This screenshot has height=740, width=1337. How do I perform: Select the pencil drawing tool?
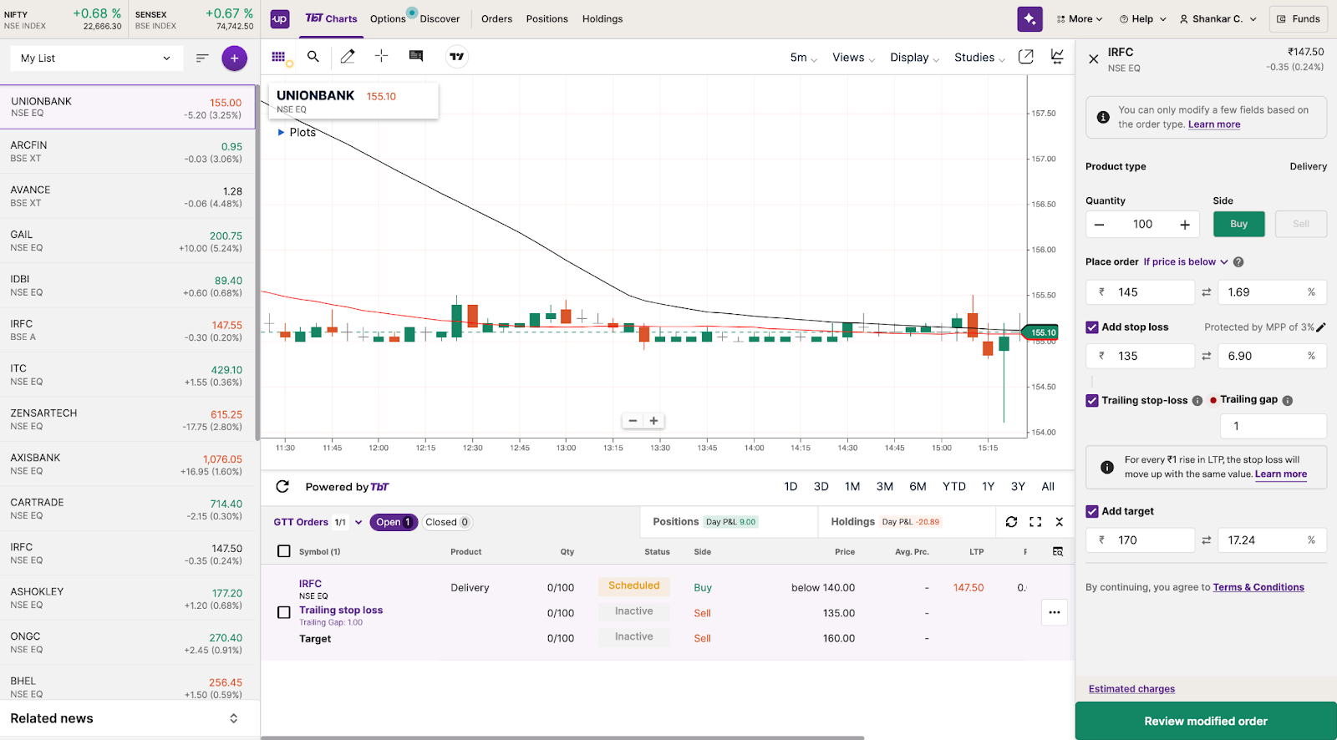[348, 57]
